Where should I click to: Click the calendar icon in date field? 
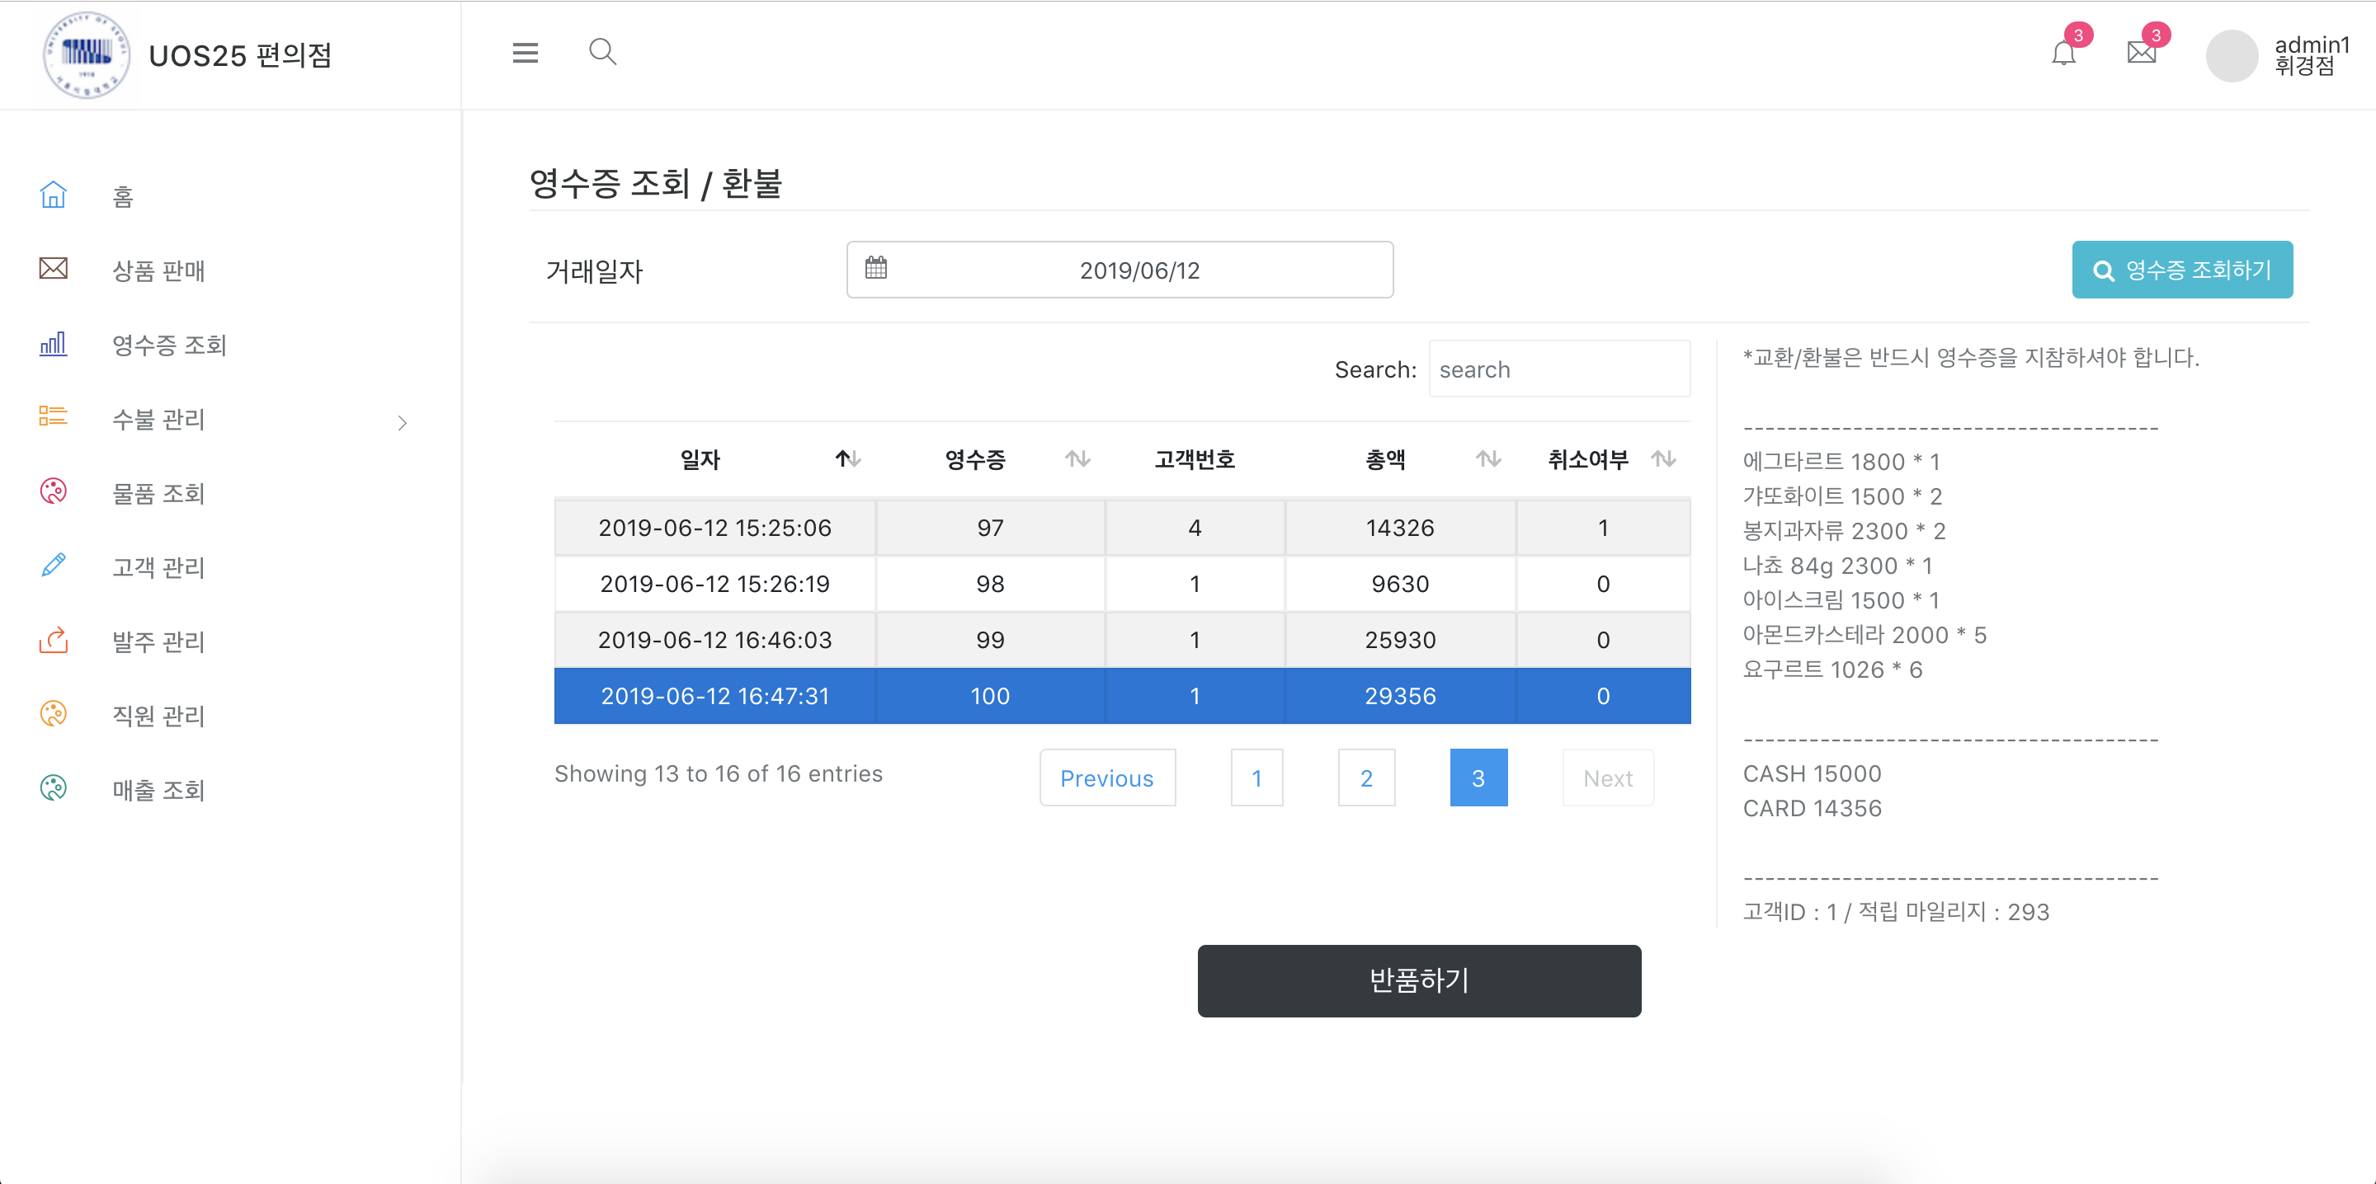tap(875, 268)
